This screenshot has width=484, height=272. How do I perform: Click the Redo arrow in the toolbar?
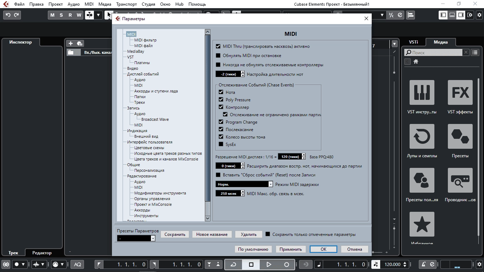(16, 15)
